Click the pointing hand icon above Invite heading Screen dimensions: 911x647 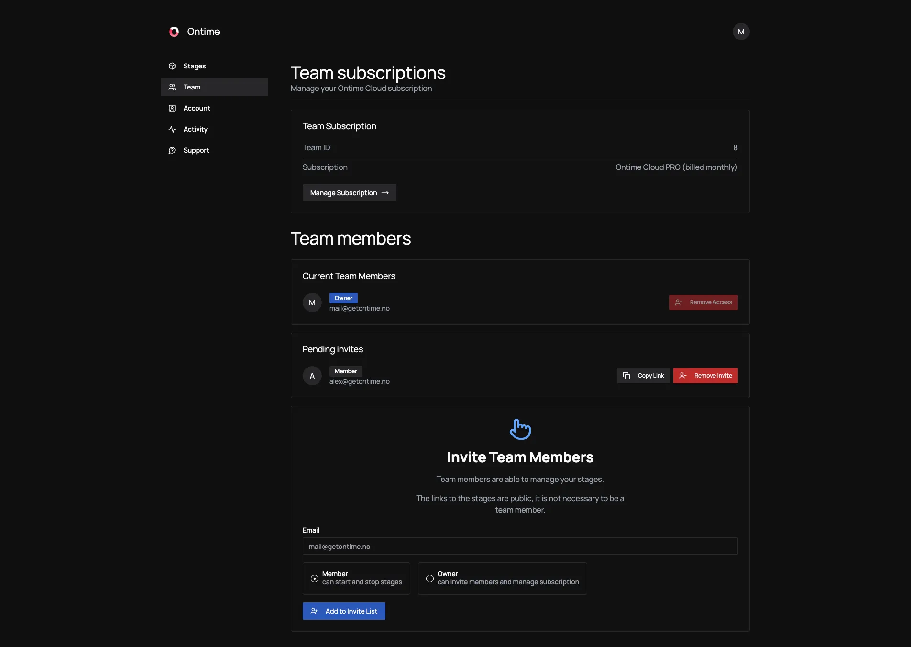pyautogui.click(x=520, y=429)
